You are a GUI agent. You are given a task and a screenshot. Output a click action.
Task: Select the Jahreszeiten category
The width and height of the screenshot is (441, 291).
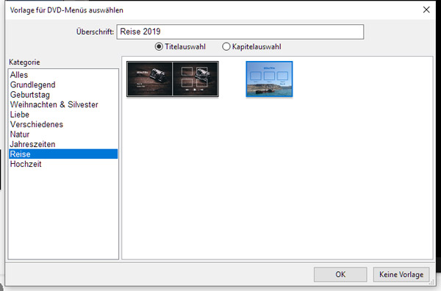63,144
